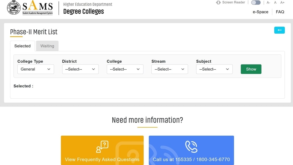293x165 pixels.
Task: Click the SAMS logo emblem
Action: pyautogui.click(x=14, y=8)
